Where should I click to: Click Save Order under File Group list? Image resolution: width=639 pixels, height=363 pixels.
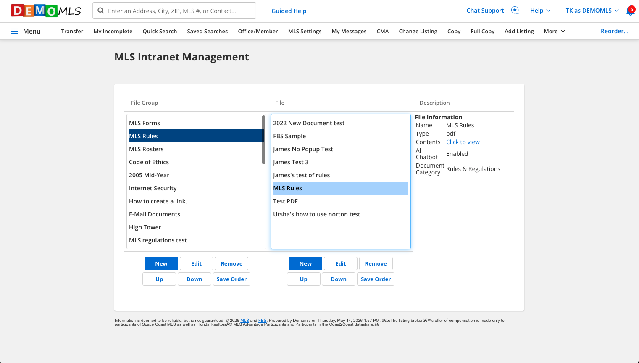pyautogui.click(x=231, y=279)
